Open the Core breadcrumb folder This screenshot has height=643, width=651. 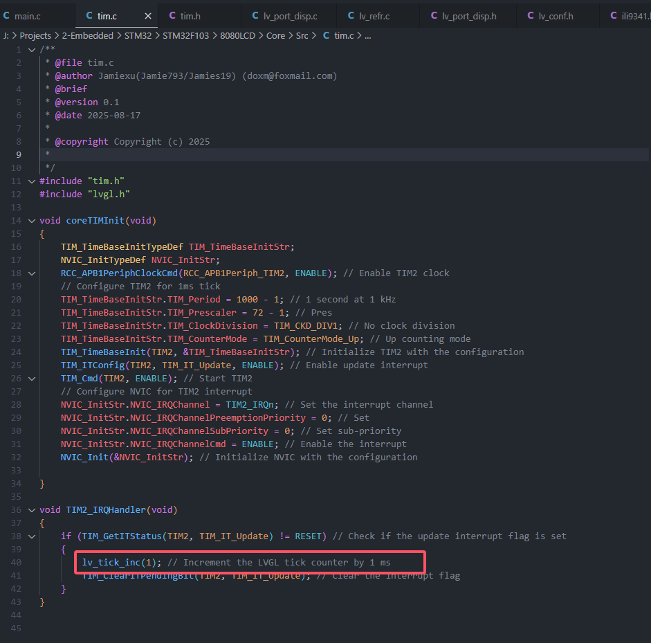(x=275, y=36)
